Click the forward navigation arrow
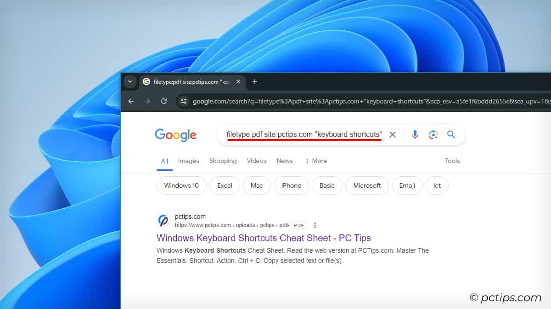 (x=147, y=101)
